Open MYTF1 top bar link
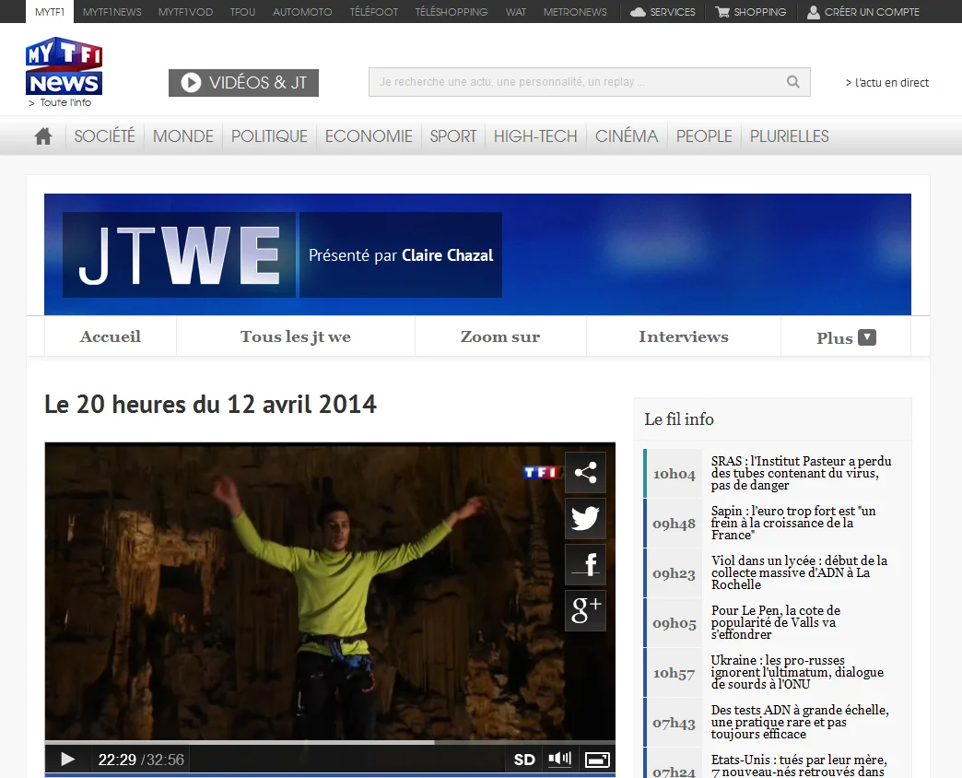962x778 pixels. tap(50, 12)
